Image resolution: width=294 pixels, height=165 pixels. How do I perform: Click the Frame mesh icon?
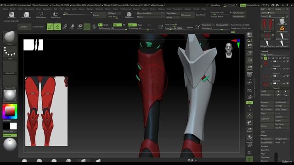(x=249, y=115)
